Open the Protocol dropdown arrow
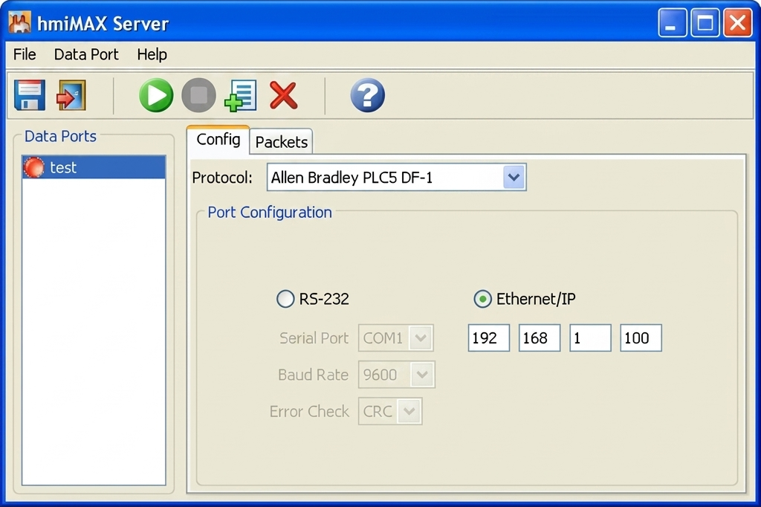Image resolution: width=761 pixels, height=507 pixels. click(x=514, y=177)
